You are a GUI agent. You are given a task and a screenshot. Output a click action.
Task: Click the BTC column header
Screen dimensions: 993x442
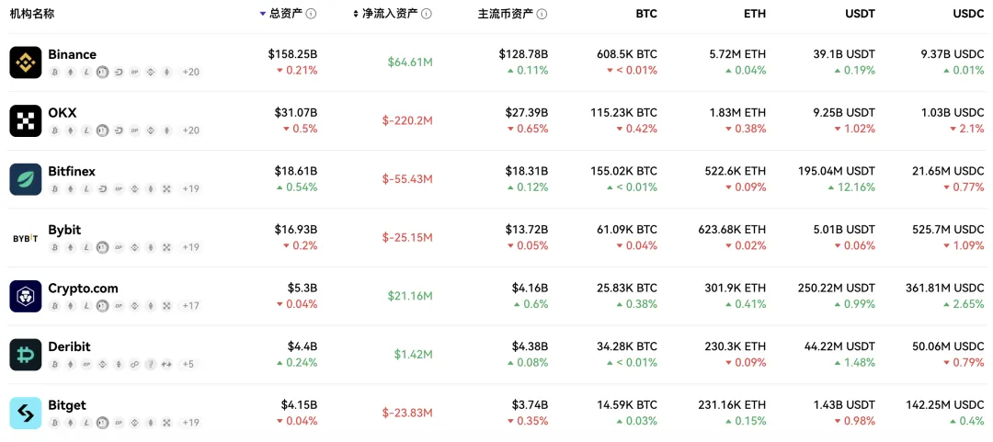coord(646,14)
